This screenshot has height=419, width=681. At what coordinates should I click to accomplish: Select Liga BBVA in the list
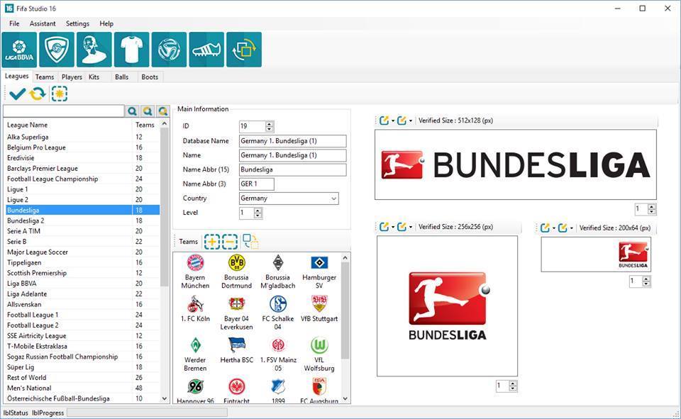[x=82, y=284]
